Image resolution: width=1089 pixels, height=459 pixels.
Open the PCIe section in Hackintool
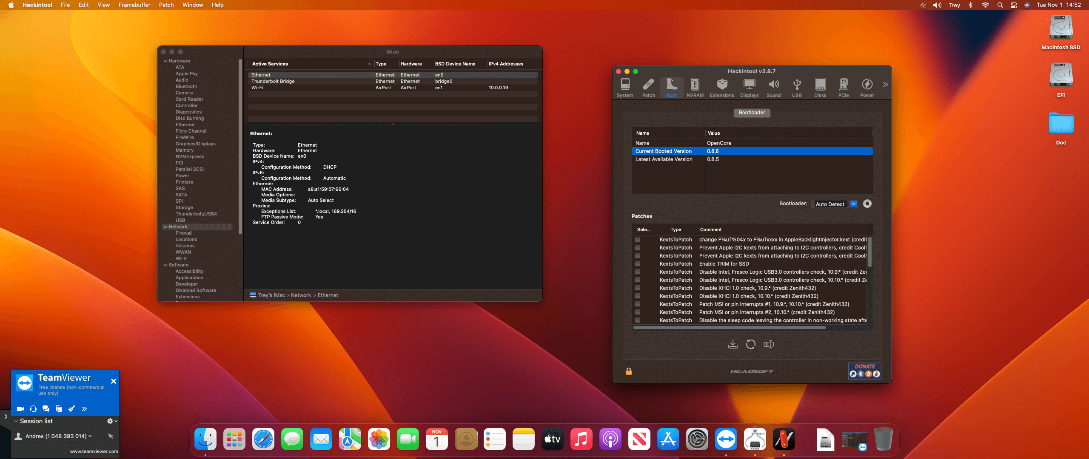coord(844,88)
